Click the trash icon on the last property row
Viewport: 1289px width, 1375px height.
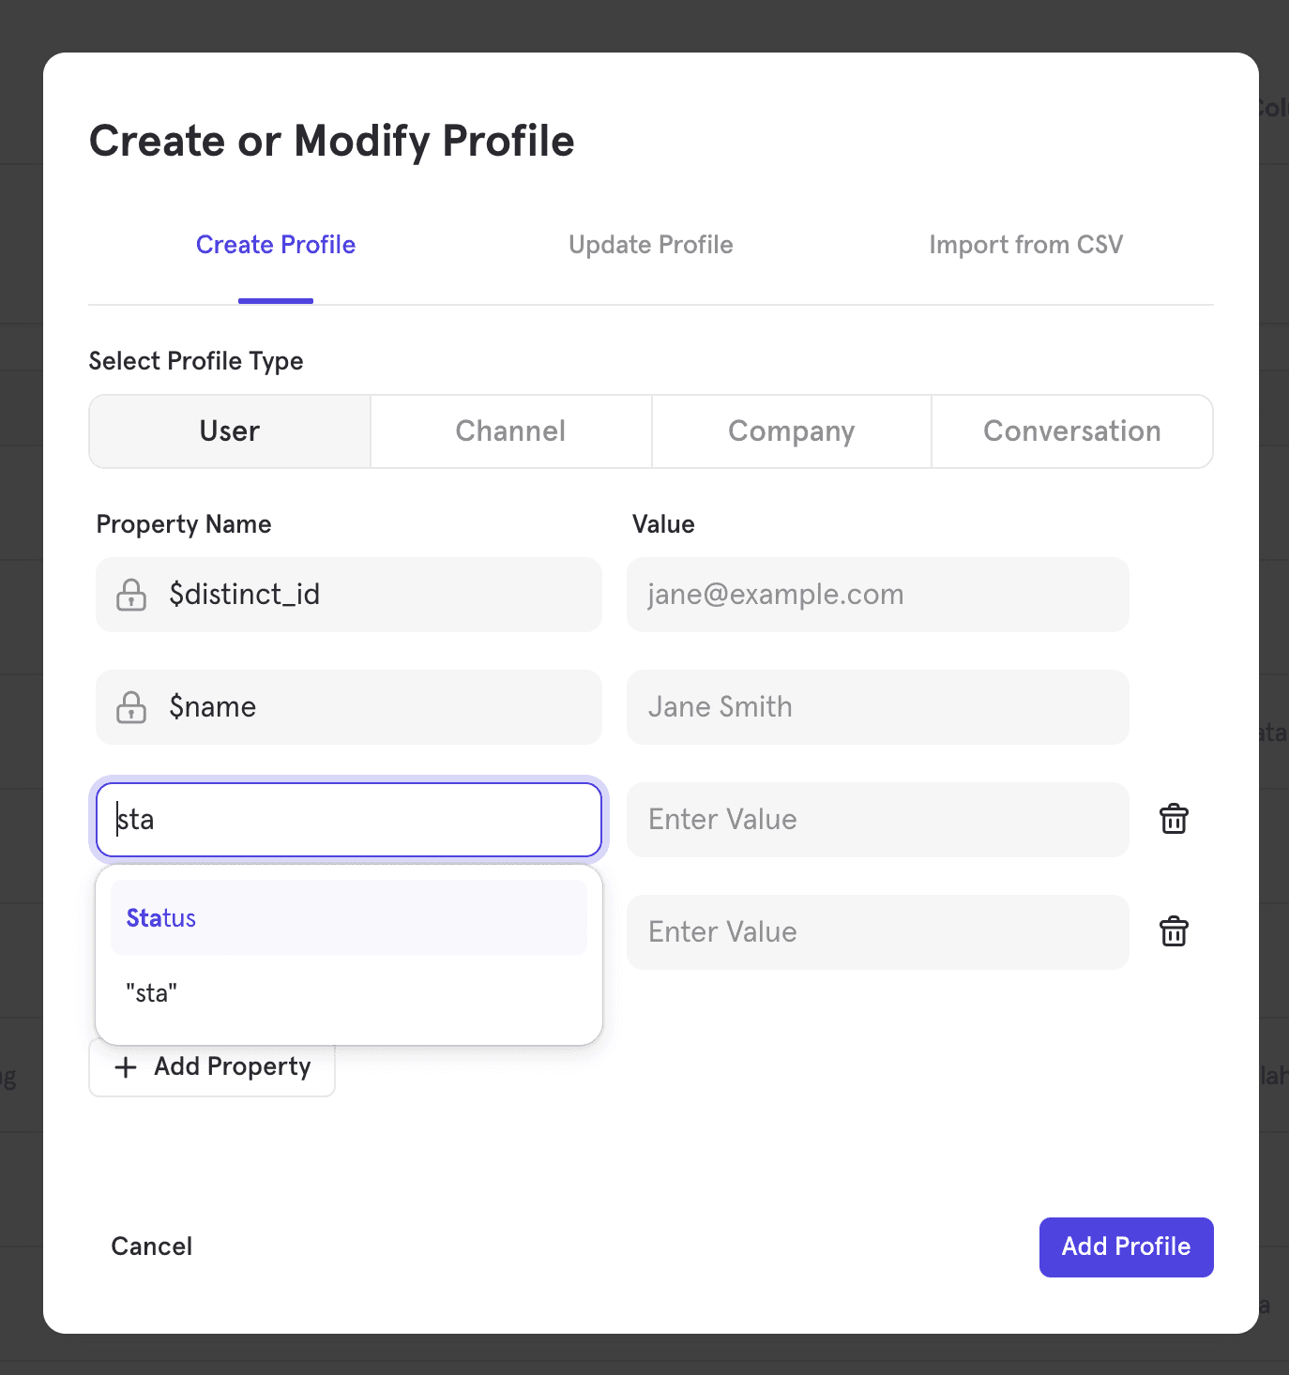[x=1174, y=932]
